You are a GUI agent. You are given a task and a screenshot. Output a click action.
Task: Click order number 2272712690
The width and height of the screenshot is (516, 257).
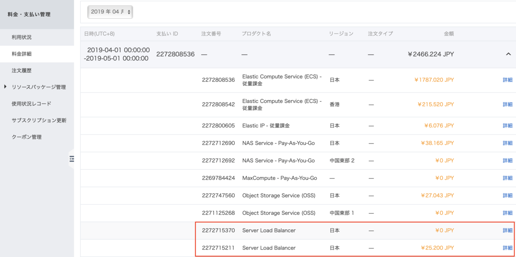pos(218,143)
